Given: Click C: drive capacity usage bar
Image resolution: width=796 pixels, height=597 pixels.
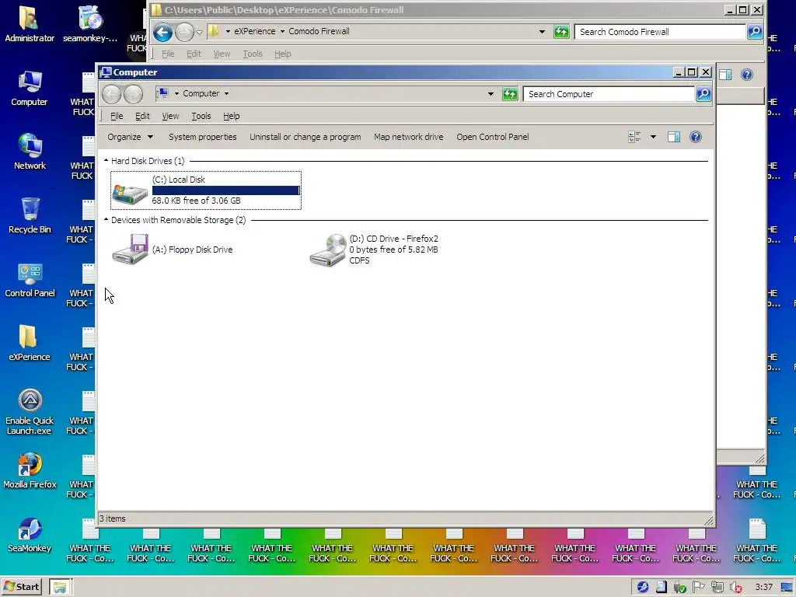Looking at the screenshot, I should 226,190.
